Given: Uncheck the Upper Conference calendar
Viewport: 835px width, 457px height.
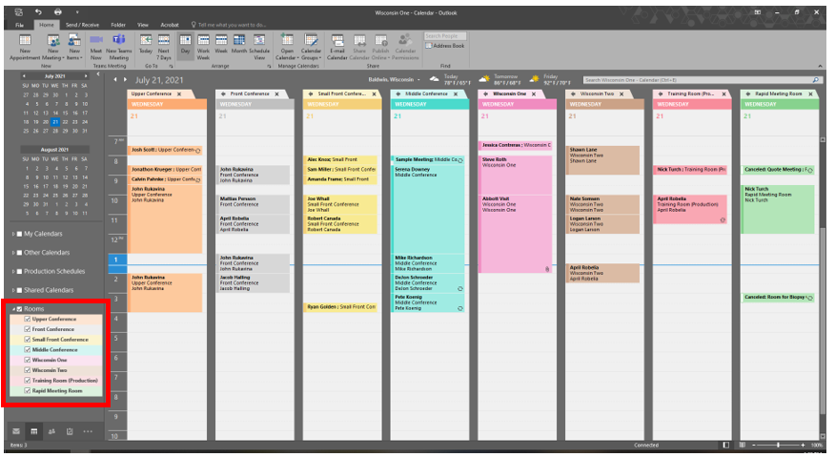Looking at the screenshot, I should pos(27,319).
